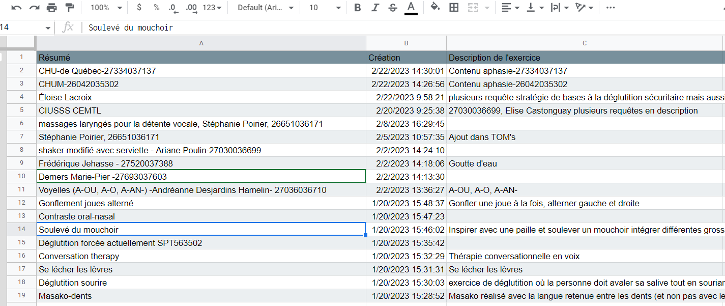Click the three-dot More toolbar button
The width and height of the screenshot is (725, 306).
[611, 8]
